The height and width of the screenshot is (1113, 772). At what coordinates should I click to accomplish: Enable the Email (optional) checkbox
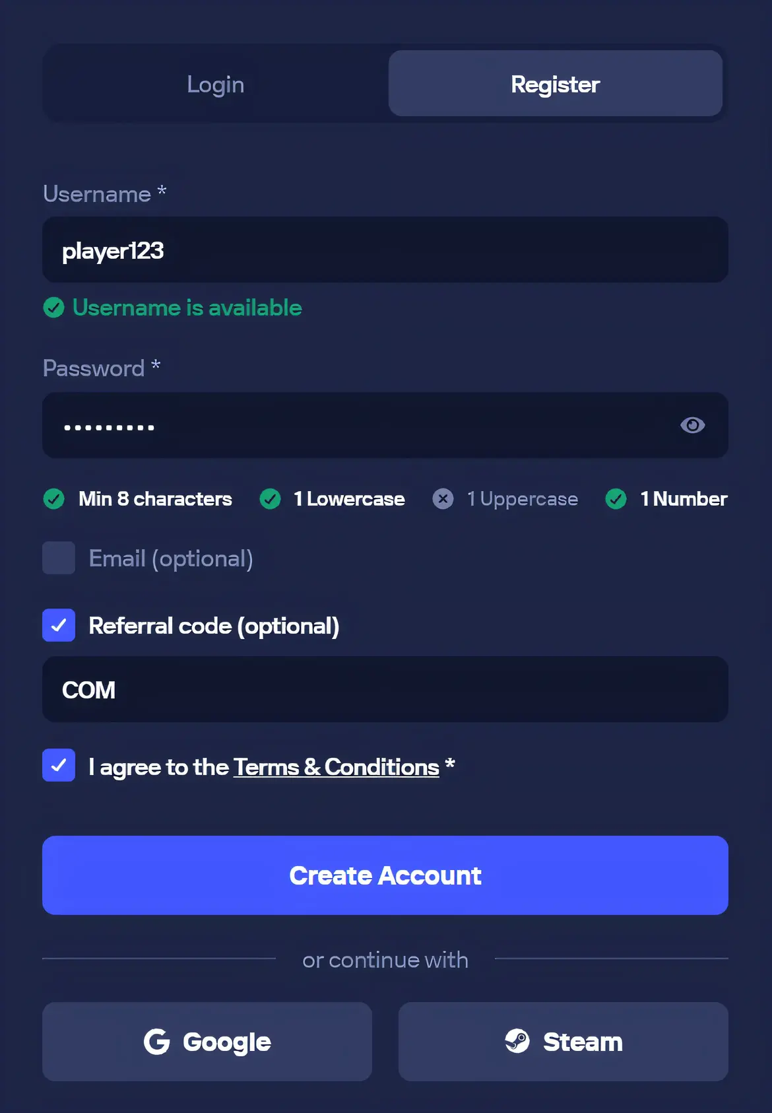pyautogui.click(x=58, y=558)
